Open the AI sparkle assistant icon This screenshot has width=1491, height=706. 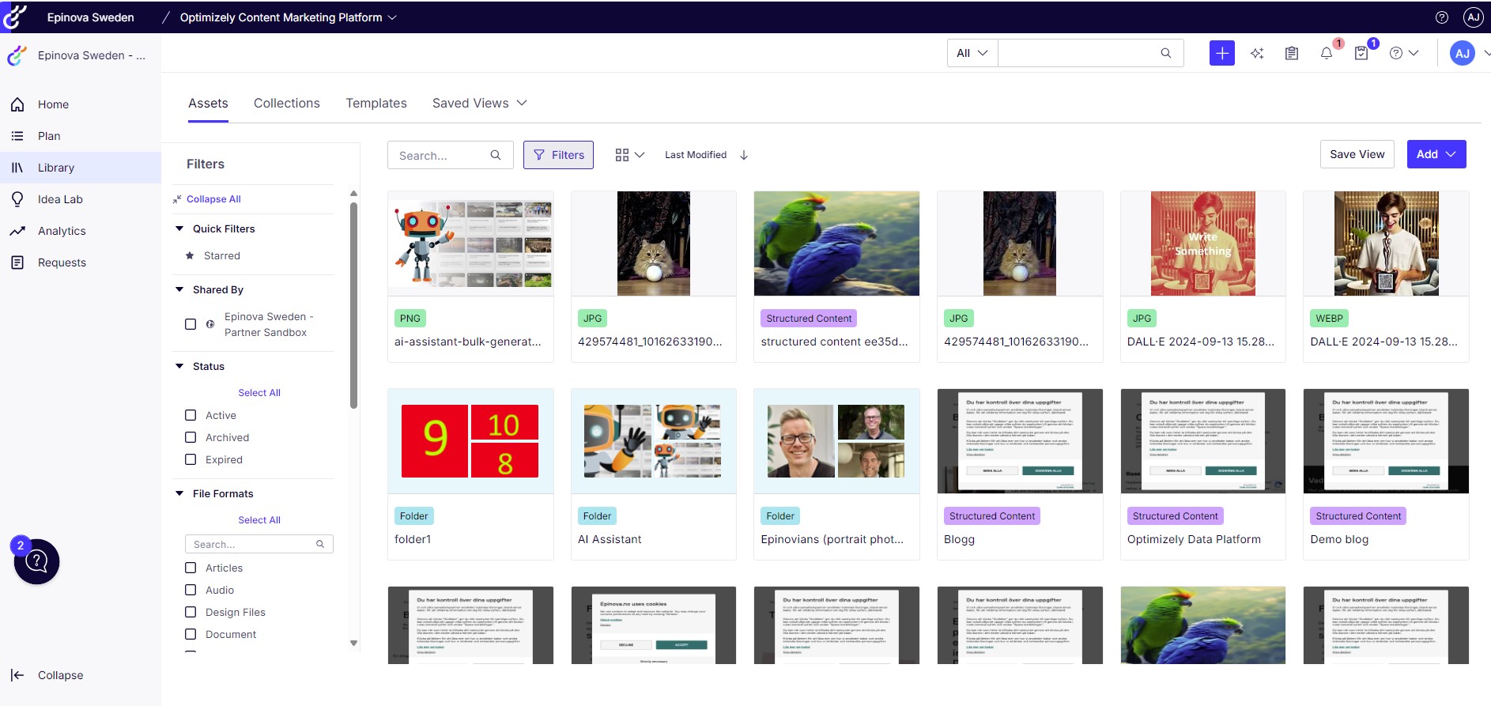click(x=1257, y=53)
